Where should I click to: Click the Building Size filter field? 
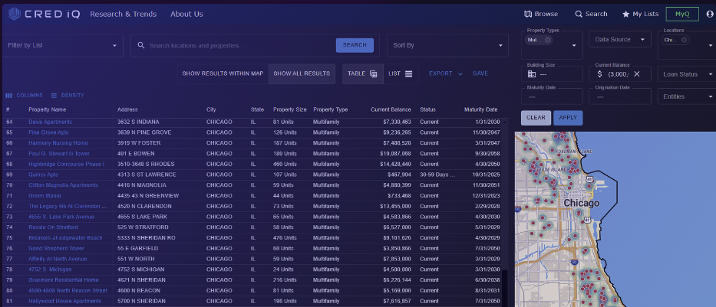coord(552,73)
